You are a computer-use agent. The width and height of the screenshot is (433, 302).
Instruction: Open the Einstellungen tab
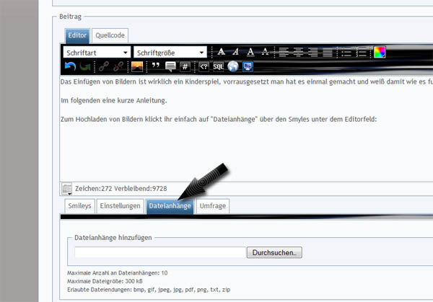coord(120,206)
